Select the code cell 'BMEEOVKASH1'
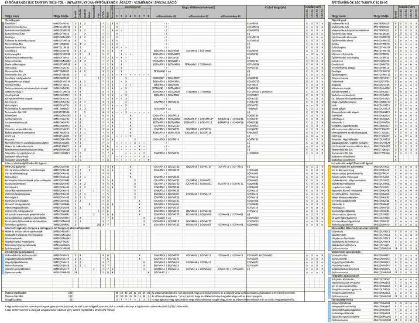The image size is (419, 323). click(381, 303)
